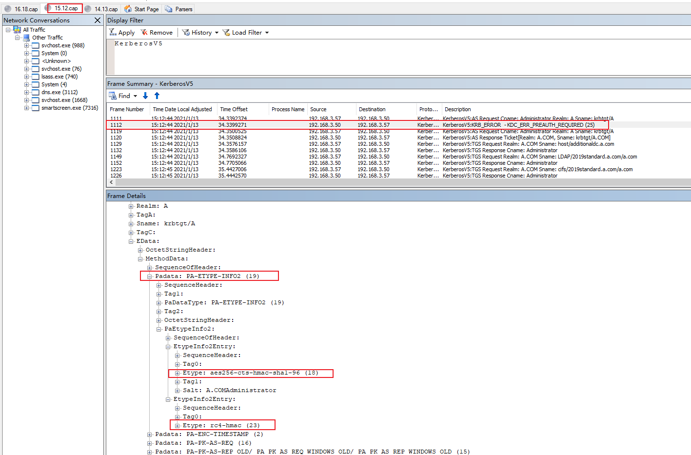The height and width of the screenshot is (455, 691).
Task: Click the svchost.exe (76) window icon
Action: click(x=36, y=69)
